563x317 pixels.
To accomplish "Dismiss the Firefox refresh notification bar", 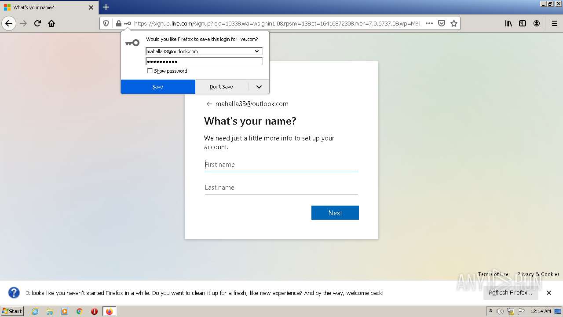I will point(549,293).
